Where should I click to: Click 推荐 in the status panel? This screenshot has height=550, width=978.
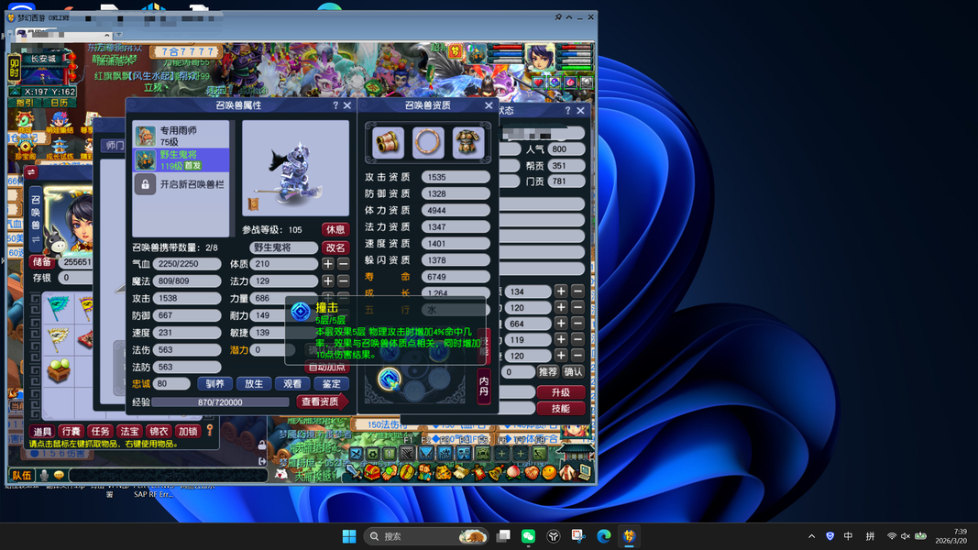coord(547,371)
